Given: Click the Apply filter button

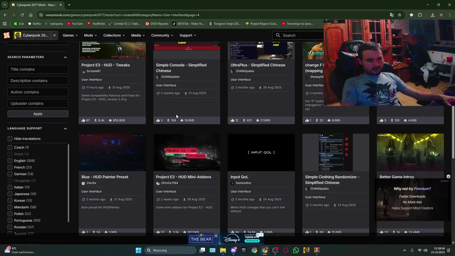Looking at the screenshot, I should [x=38, y=114].
